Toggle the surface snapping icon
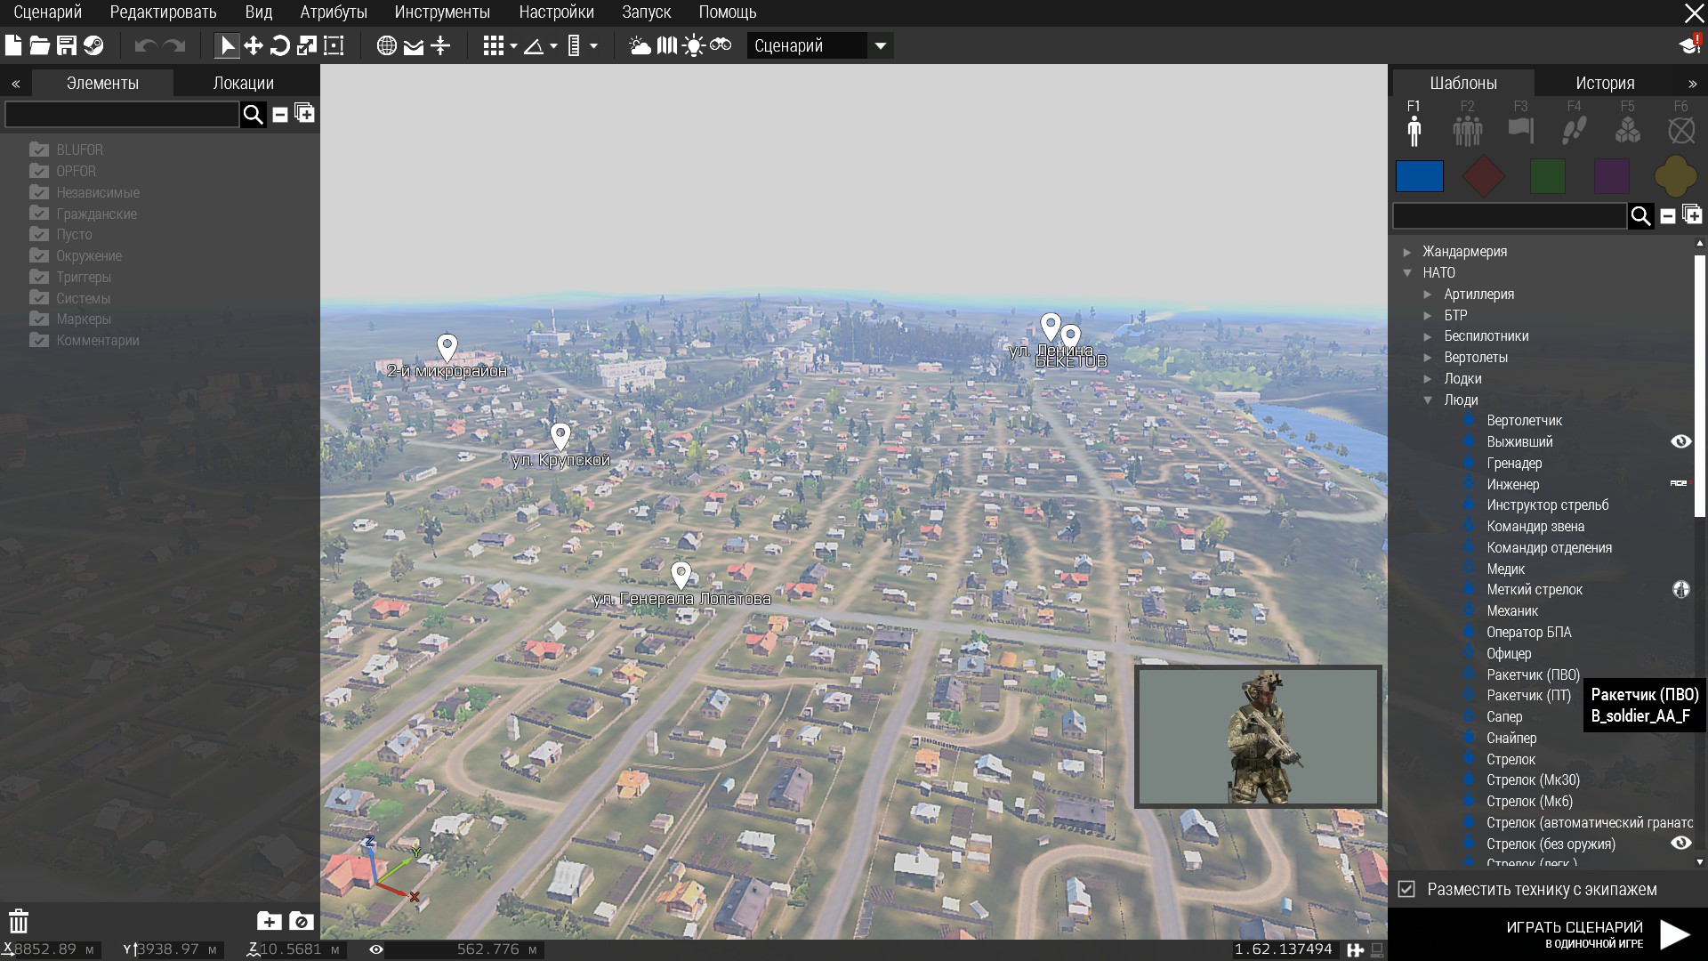The image size is (1708, 961). (x=414, y=45)
